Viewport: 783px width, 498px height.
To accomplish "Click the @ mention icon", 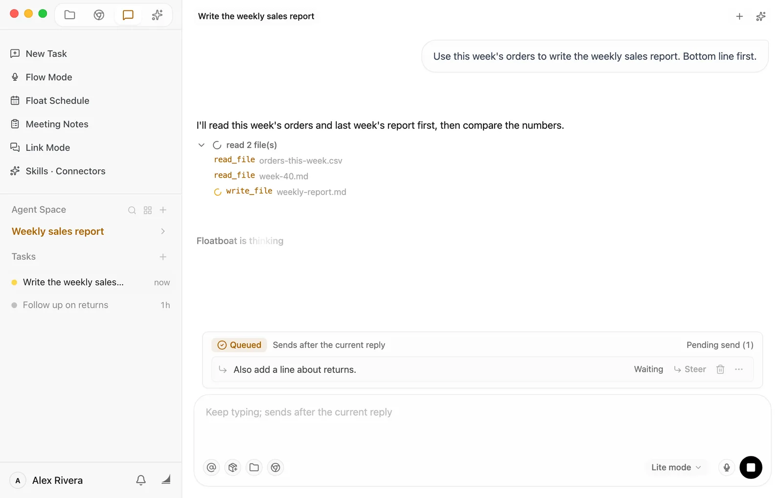I will pyautogui.click(x=211, y=468).
